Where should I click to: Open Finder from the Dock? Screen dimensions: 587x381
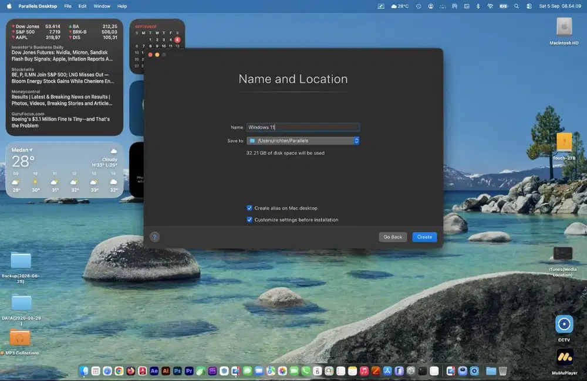(84, 371)
